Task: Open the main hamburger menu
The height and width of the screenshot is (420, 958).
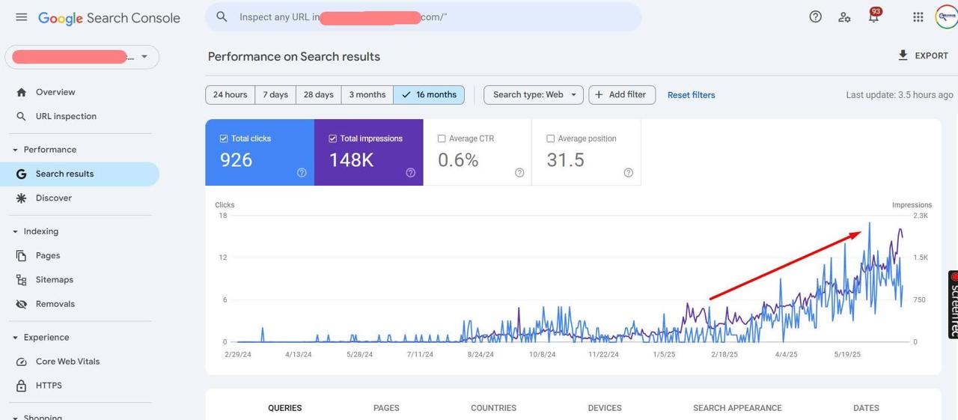Action: pyautogui.click(x=22, y=17)
